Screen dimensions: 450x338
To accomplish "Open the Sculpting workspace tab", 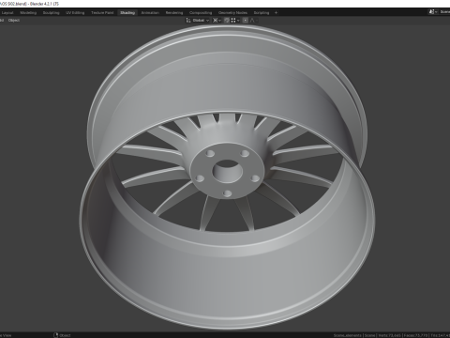I will coord(51,13).
